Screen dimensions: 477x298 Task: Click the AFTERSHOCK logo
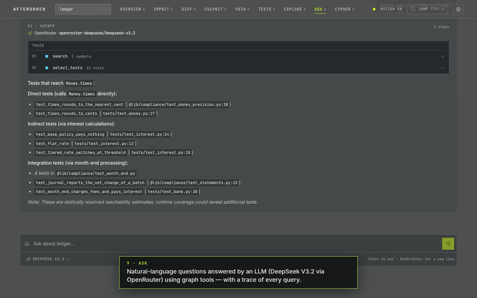click(29, 9)
